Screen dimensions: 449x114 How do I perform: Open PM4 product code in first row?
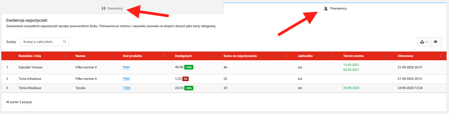(x=126, y=67)
